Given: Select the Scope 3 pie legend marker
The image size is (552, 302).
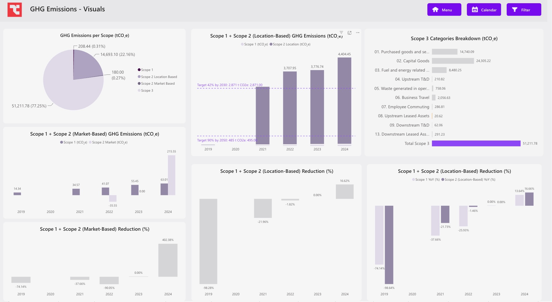Looking at the screenshot, I should 139,90.
